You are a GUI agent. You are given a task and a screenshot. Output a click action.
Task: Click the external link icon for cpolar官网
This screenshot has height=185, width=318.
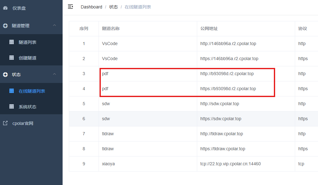point(5,123)
